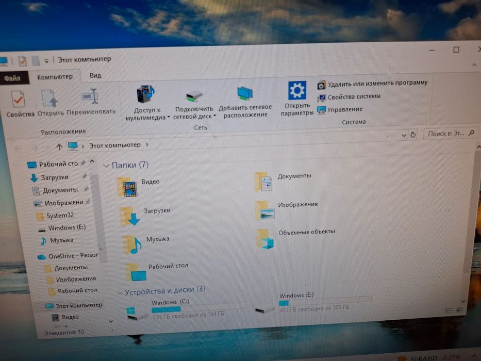Screen dimensions: 481x361
Task: Click quick access properties checkmark icon
Action: point(22,61)
